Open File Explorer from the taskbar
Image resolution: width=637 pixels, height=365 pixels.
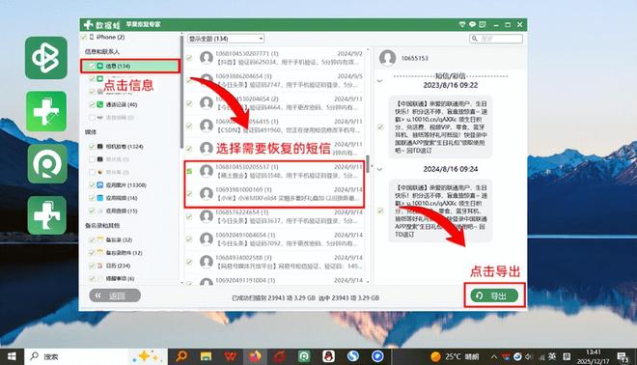tap(206, 356)
